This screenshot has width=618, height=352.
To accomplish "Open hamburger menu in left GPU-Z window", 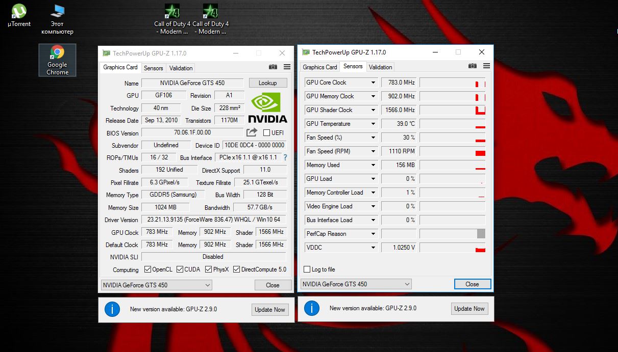I will tap(287, 67).
